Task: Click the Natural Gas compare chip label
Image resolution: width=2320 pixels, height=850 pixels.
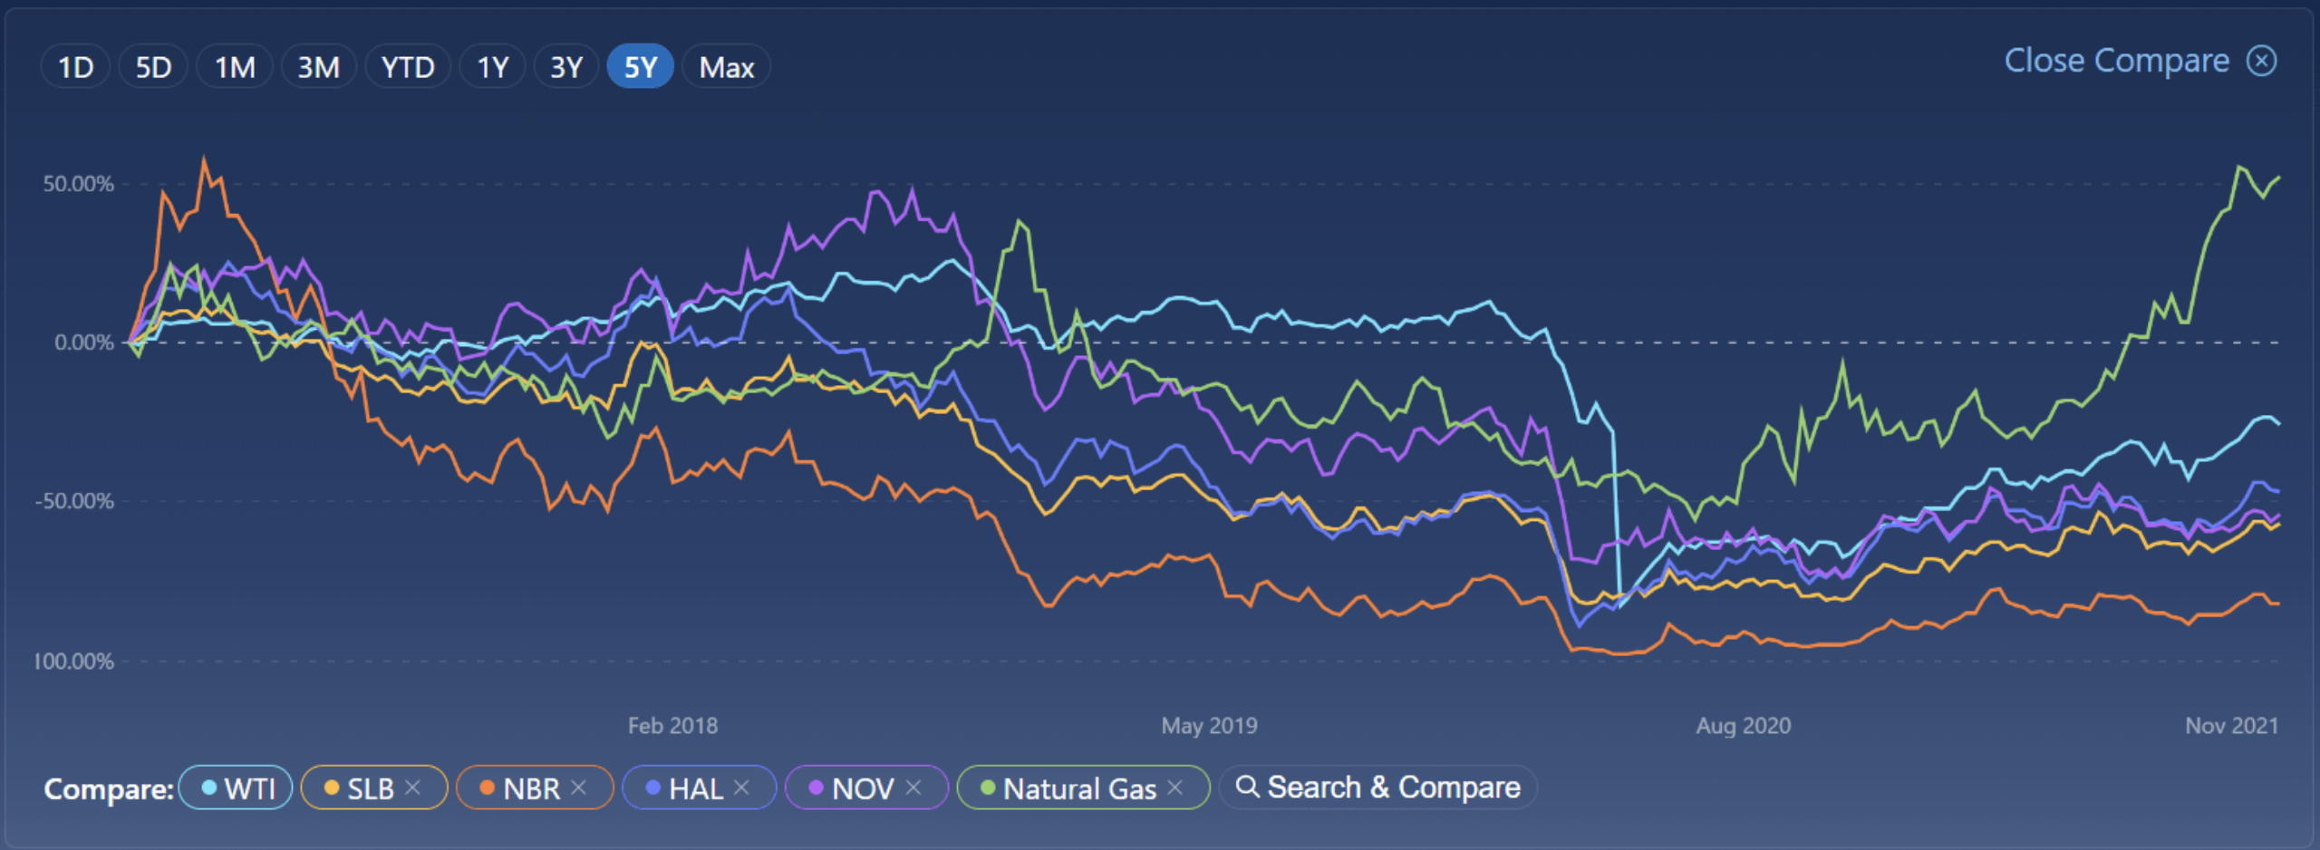Action: click(1079, 788)
